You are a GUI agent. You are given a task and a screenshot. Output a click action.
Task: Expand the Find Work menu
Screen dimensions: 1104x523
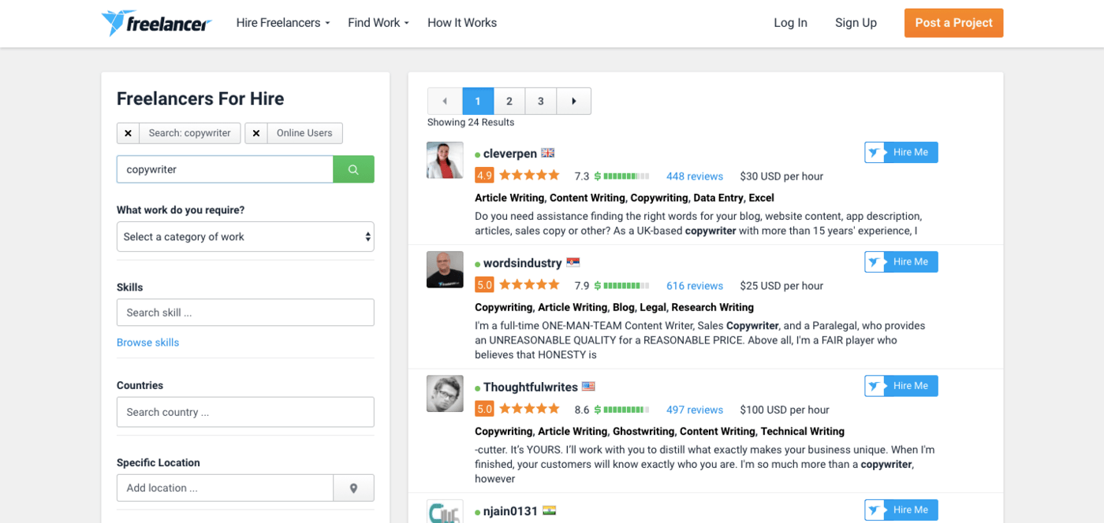[379, 23]
